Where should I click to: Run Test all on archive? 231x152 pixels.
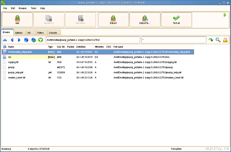[176, 20]
